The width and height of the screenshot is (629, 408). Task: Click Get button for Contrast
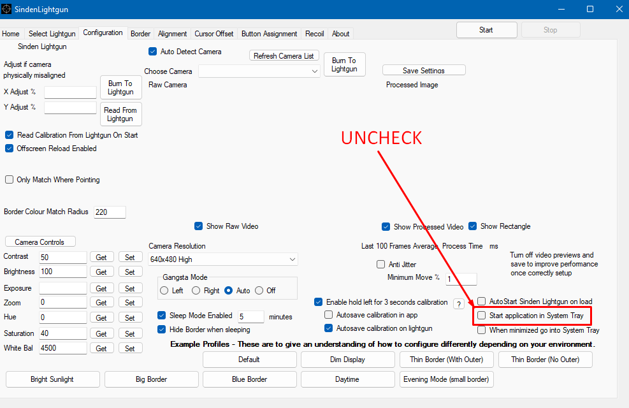coord(101,257)
